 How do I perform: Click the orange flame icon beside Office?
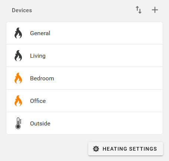coord(18,101)
